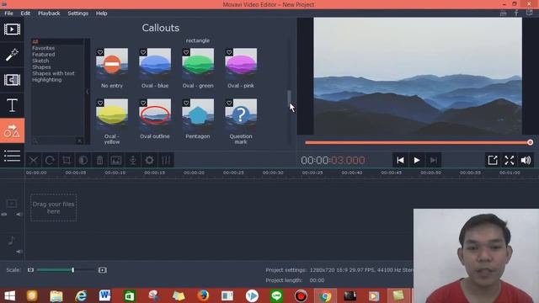Image resolution: width=539 pixels, height=303 pixels.
Task: Open Firefox from taskbar
Action: coord(203,295)
